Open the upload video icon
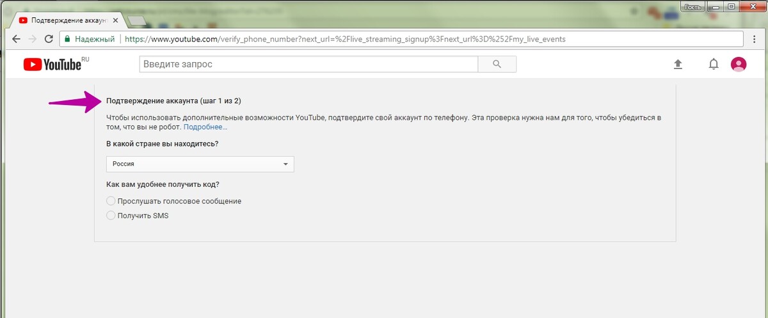768x318 pixels. pyautogui.click(x=678, y=64)
